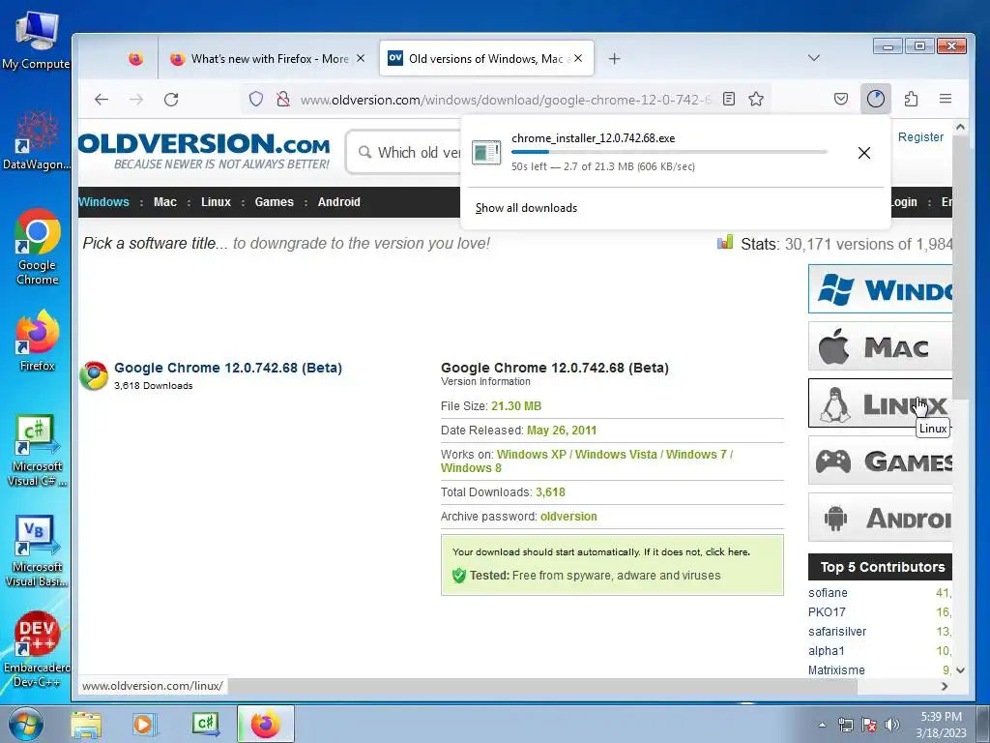
Task: Click the download progress bar
Action: 669,152
